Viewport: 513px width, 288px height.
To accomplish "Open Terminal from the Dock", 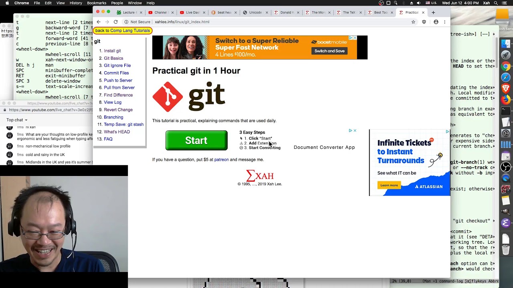I will click(506, 111).
